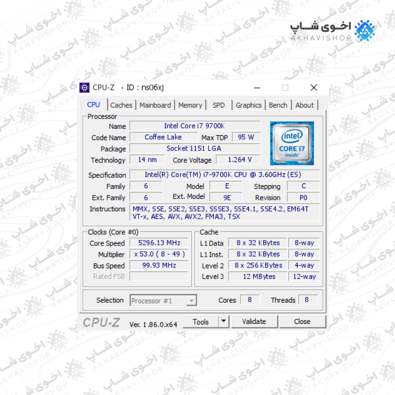Screen dimensions: 395x395
Task: Click the Validate button
Action: tap(254, 321)
